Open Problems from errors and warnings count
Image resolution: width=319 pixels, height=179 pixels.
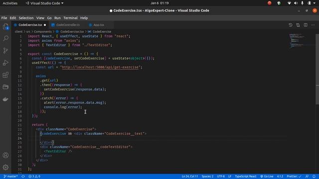(34, 177)
